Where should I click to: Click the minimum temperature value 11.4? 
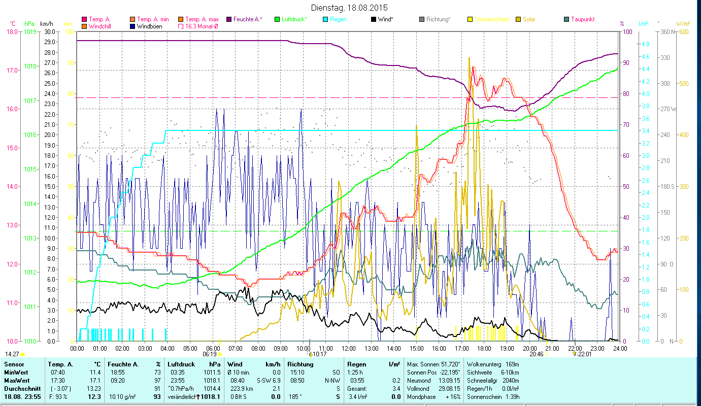tap(95, 373)
